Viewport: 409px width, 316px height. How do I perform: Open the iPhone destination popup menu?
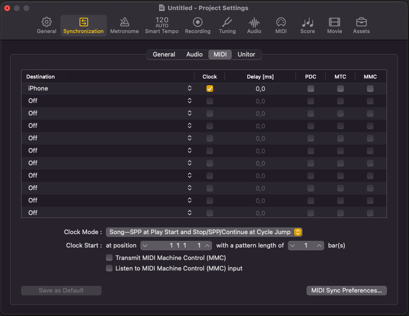coord(190,89)
